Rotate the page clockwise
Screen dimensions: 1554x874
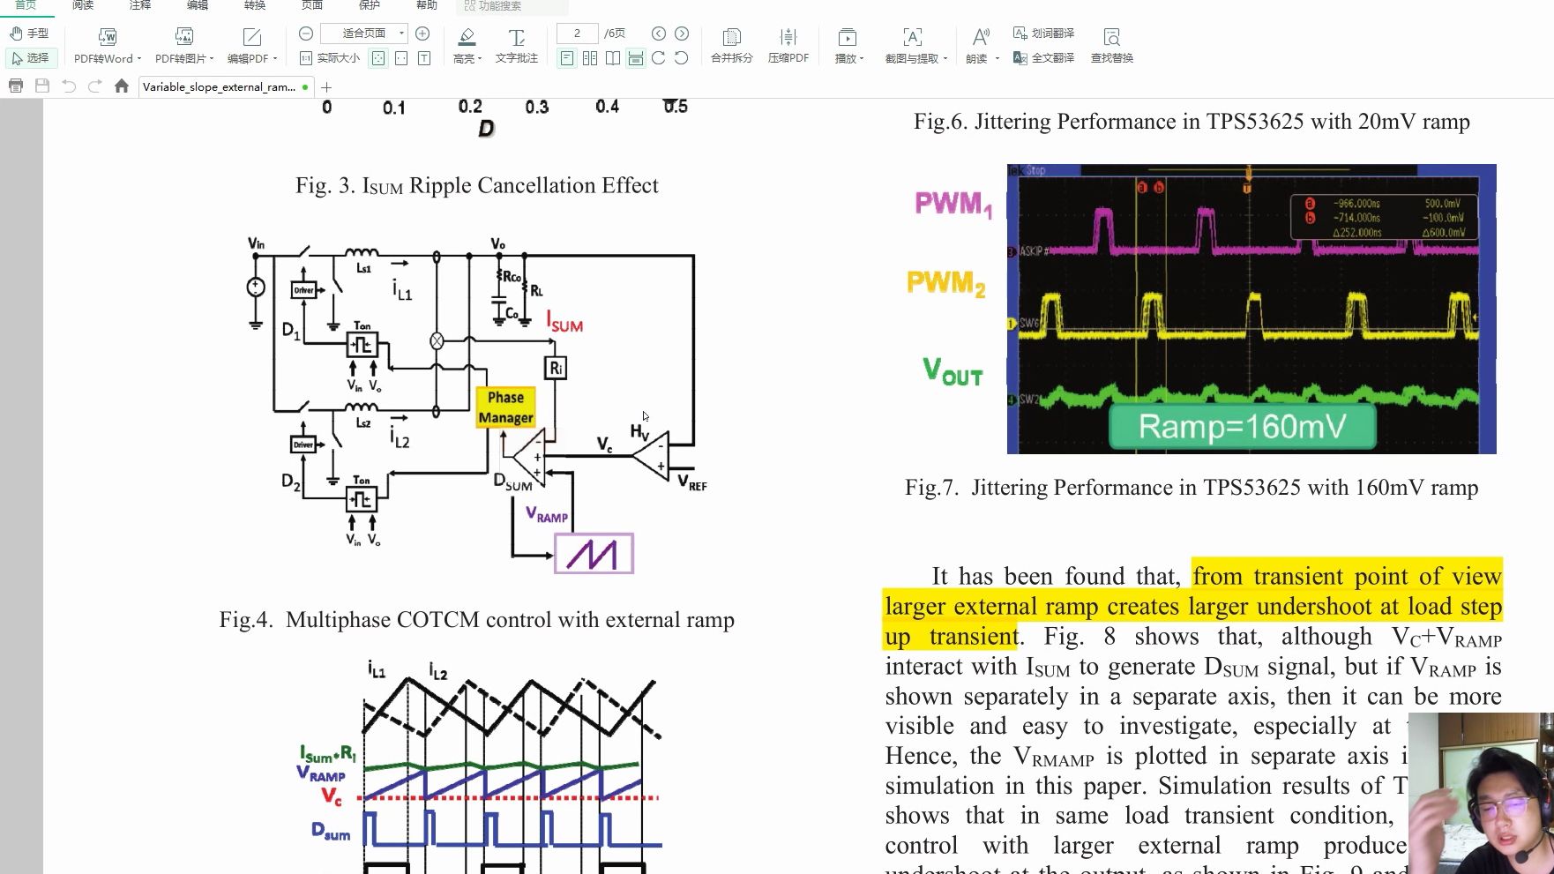pyautogui.click(x=660, y=59)
